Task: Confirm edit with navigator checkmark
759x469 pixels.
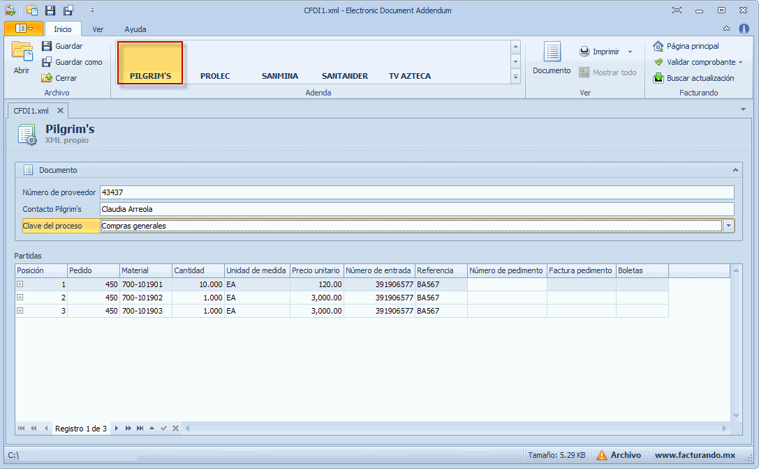Action: coord(163,429)
